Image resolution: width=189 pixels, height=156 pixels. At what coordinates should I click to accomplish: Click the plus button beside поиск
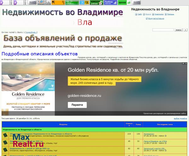point(185,30)
